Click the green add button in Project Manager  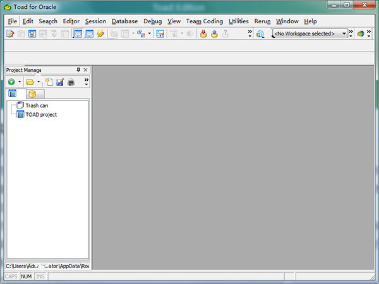tap(11, 82)
